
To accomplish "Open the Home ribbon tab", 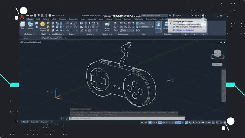I will coord(30,19).
